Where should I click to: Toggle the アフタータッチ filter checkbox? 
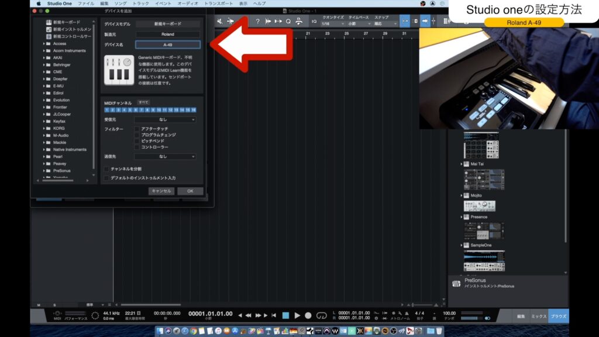click(137, 129)
